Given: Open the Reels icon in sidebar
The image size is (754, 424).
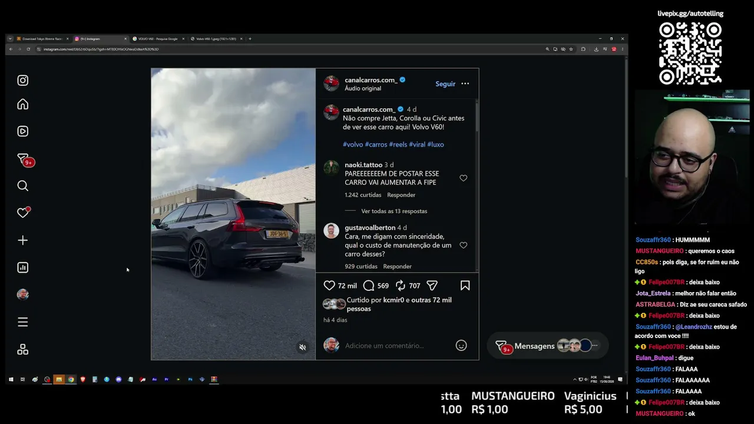Looking at the screenshot, I should point(22,131).
